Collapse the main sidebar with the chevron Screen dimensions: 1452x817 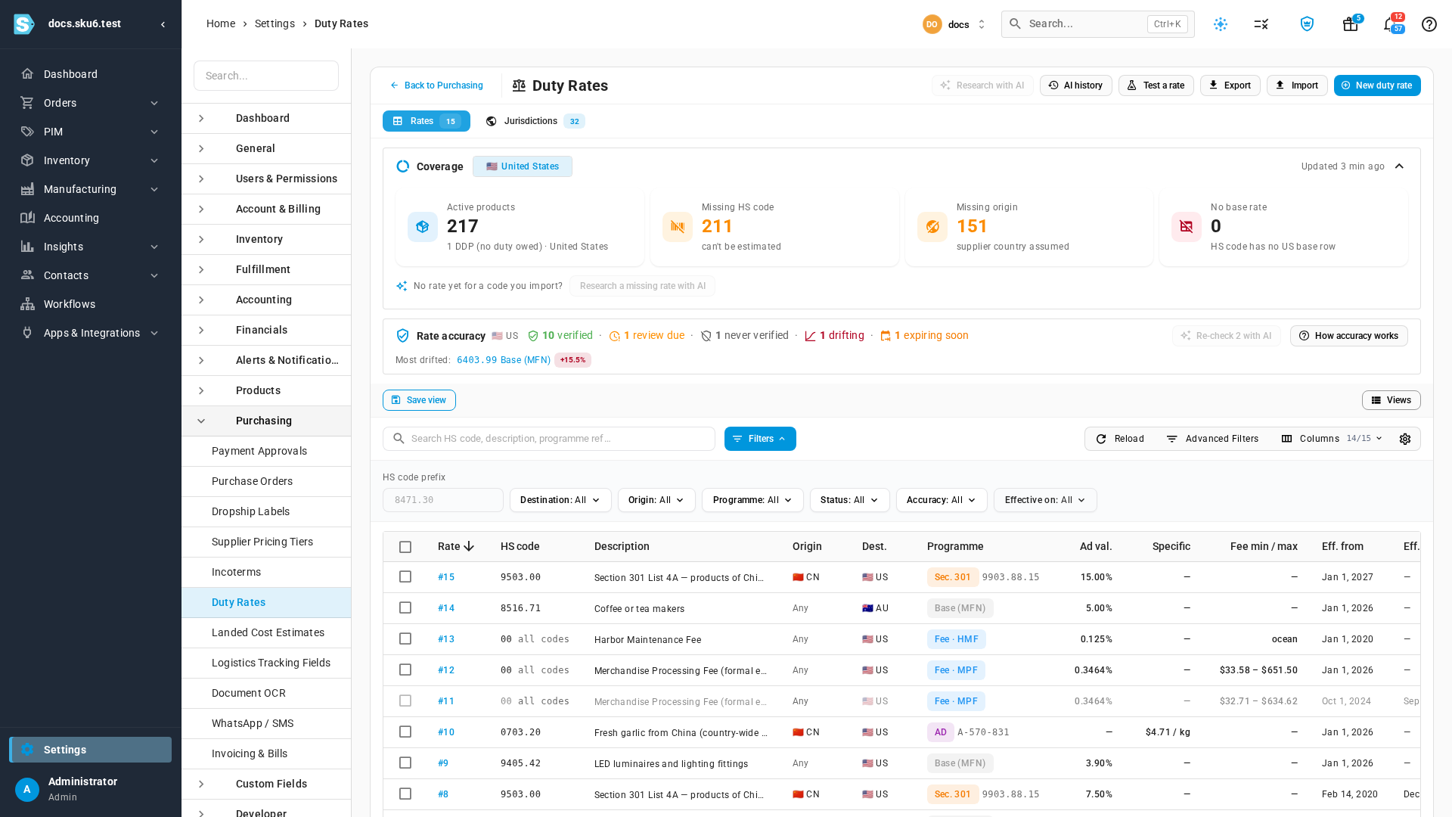tap(163, 24)
